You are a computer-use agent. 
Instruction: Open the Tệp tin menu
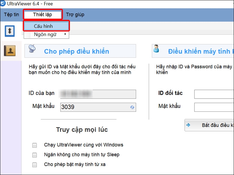point(11,15)
